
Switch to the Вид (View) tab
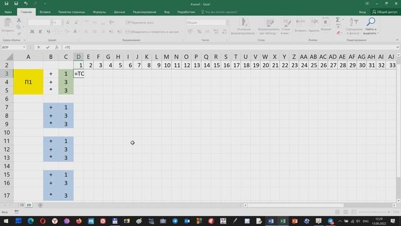(167, 12)
